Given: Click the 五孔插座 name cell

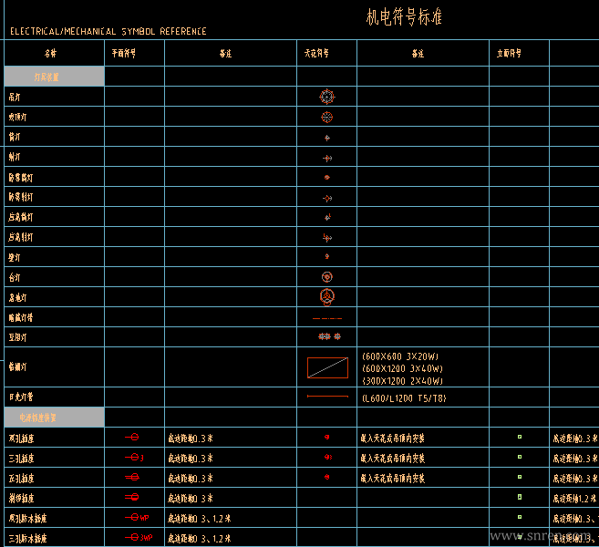Looking at the screenshot, I should click(x=54, y=478).
